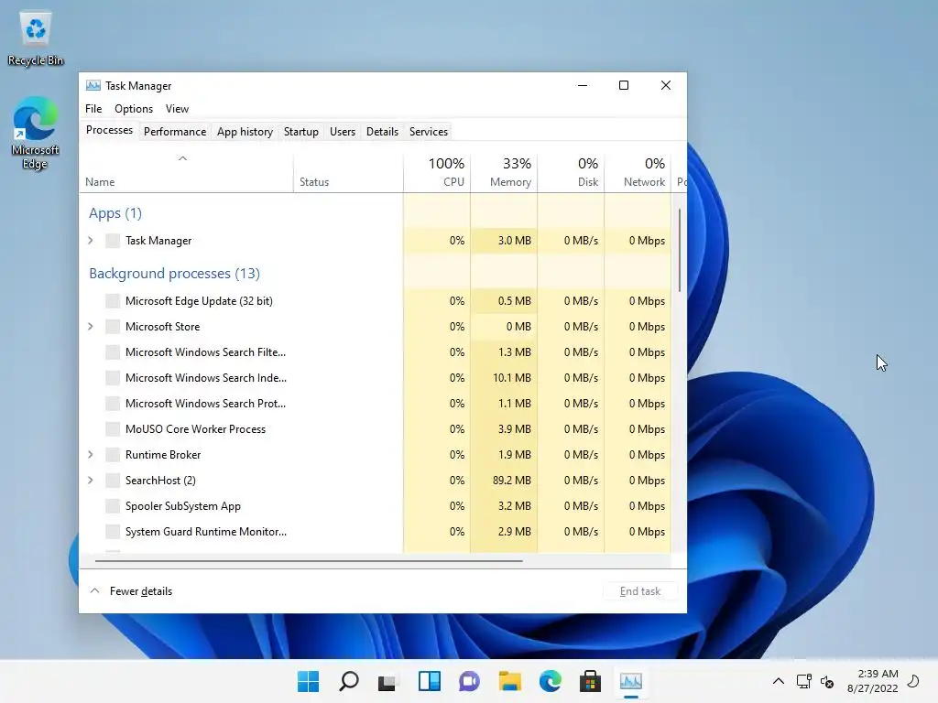Viewport: 938px width, 703px height.
Task: Open the File menu
Action: [x=93, y=109]
